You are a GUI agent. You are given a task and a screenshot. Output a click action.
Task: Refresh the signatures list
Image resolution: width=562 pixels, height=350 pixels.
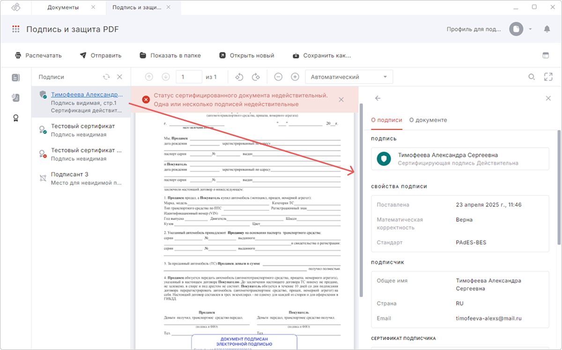point(106,77)
